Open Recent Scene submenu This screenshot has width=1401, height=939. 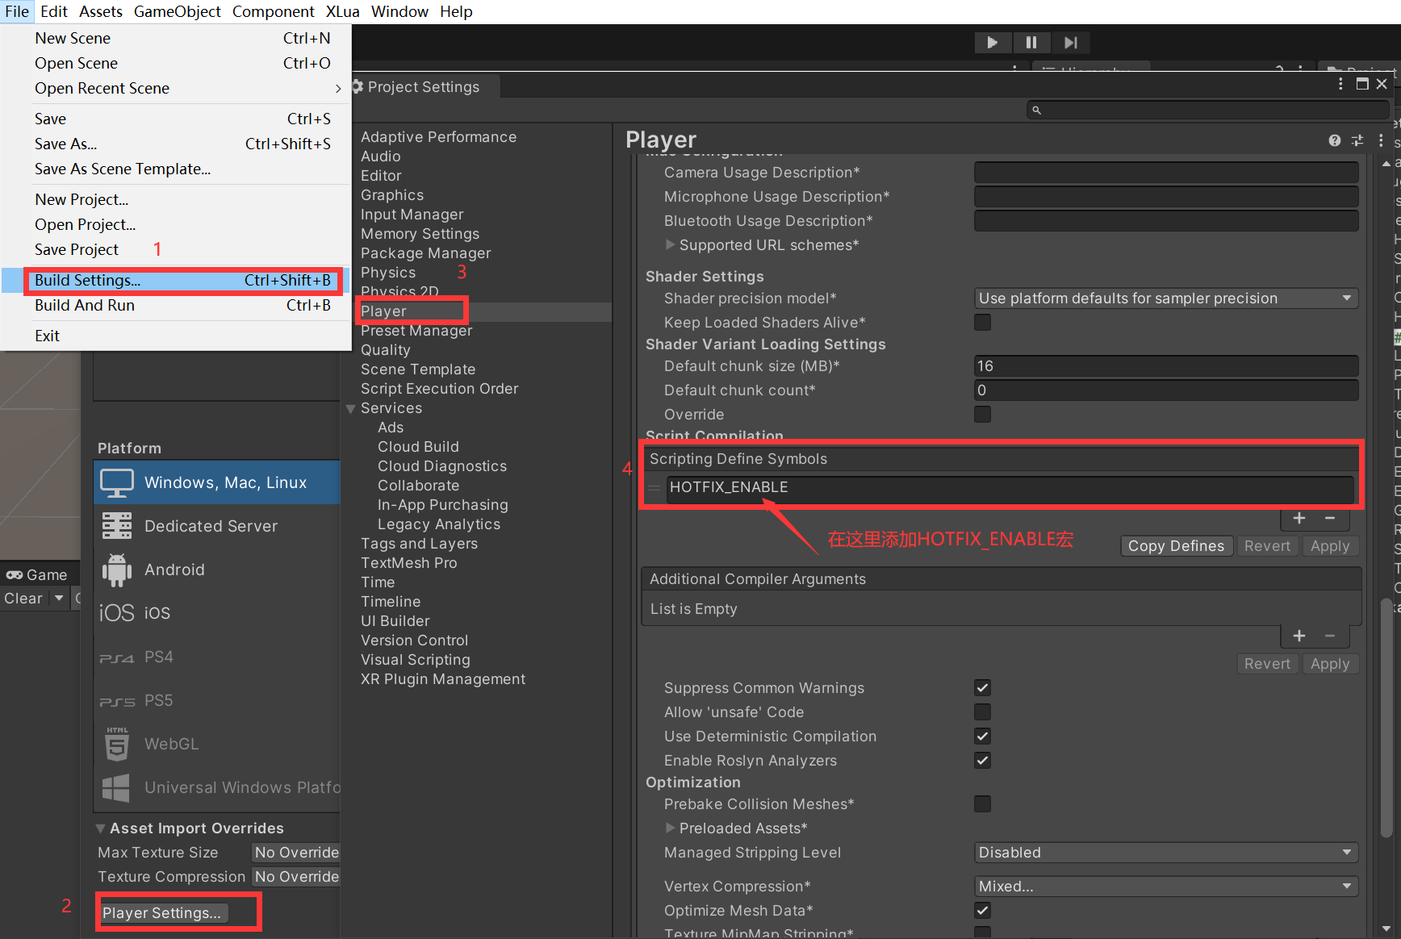177,89
